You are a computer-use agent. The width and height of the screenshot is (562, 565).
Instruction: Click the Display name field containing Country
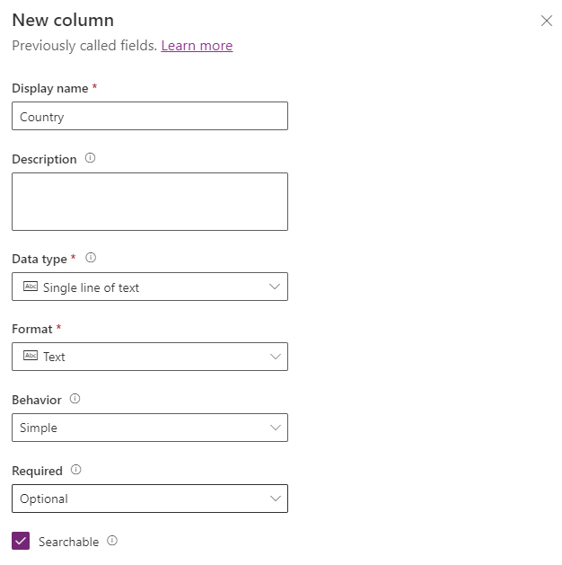point(149,116)
